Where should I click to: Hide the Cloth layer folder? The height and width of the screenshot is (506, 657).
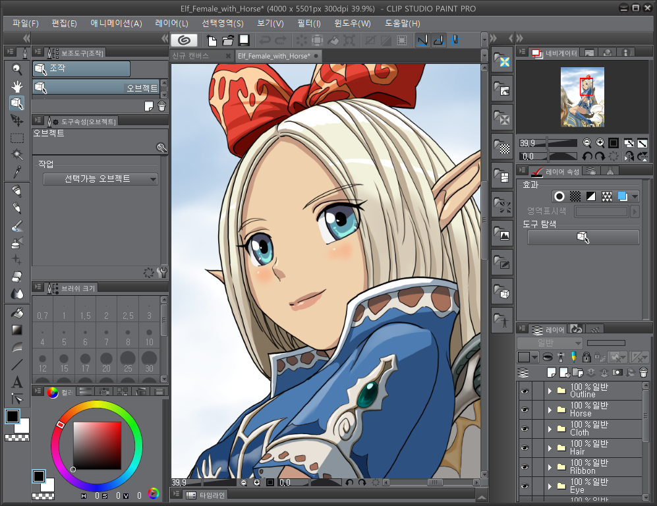click(525, 429)
